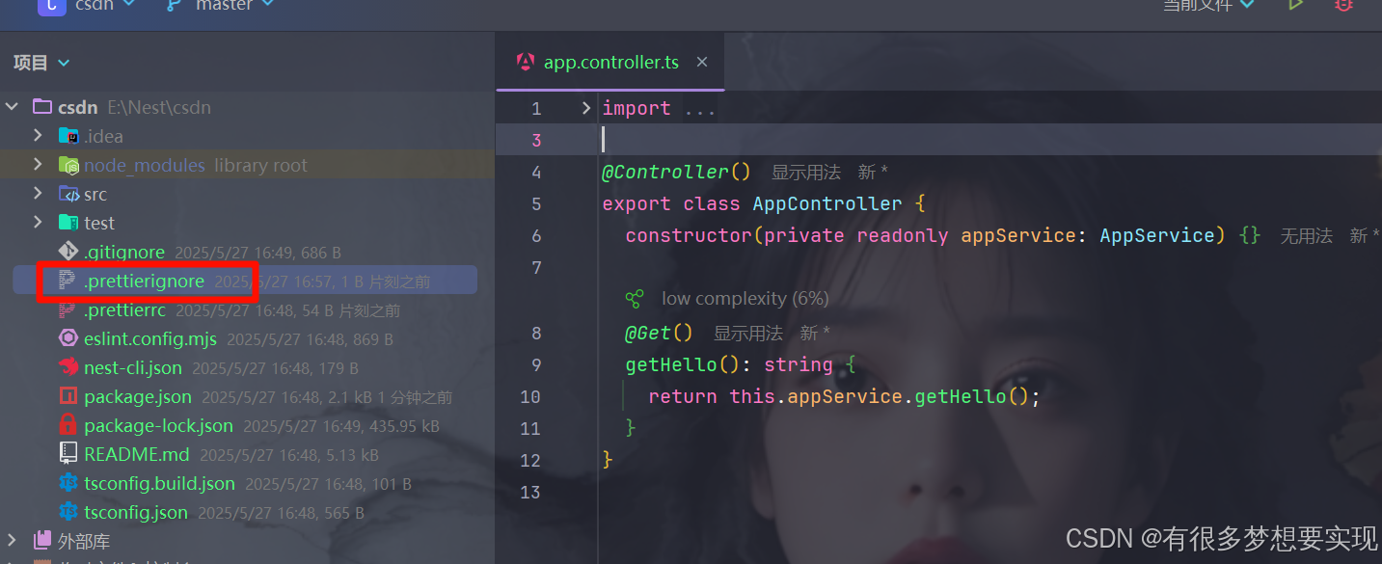
Task: Click the node_modules folder icon
Action: pyautogui.click(x=68, y=165)
